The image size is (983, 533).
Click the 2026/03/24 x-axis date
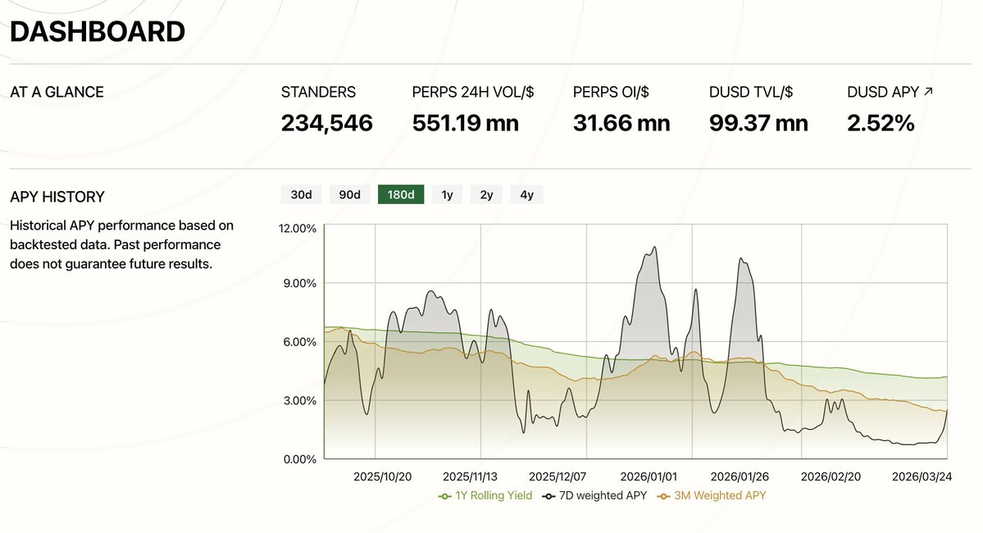[x=922, y=476]
